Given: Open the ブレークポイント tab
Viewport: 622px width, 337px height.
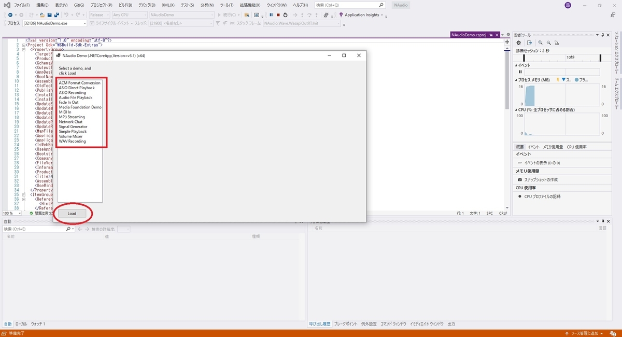Looking at the screenshot, I should pos(345,324).
